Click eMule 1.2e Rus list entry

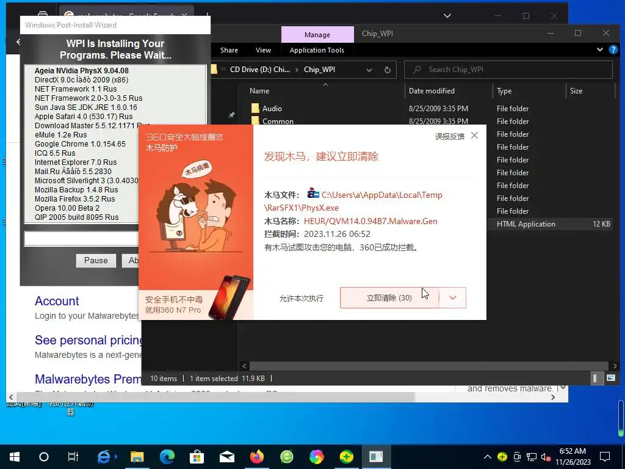click(60, 135)
